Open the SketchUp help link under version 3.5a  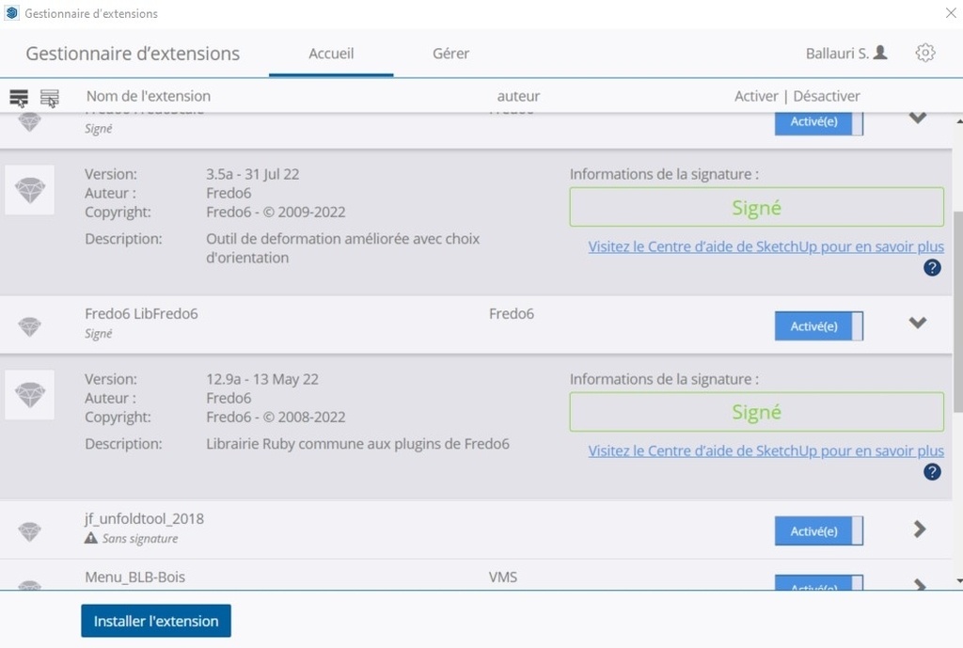766,246
